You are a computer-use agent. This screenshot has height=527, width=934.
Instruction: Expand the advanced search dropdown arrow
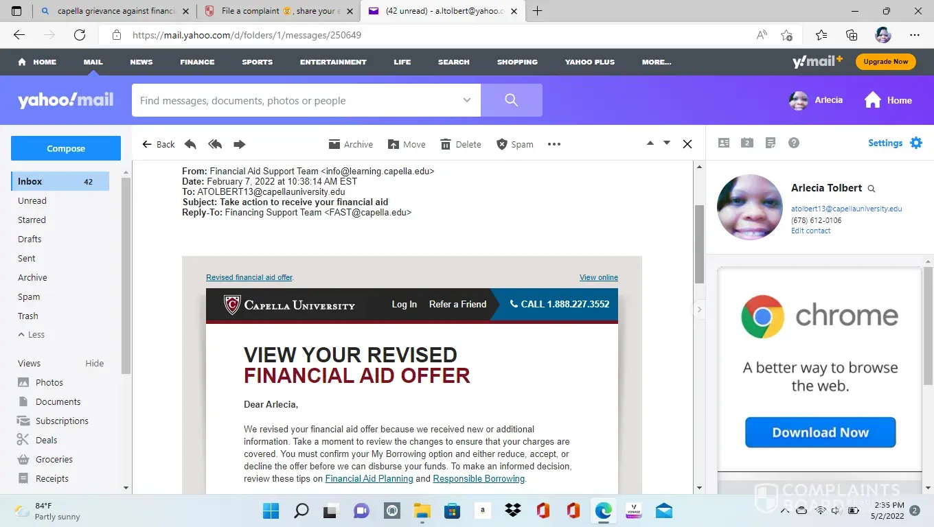467,100
